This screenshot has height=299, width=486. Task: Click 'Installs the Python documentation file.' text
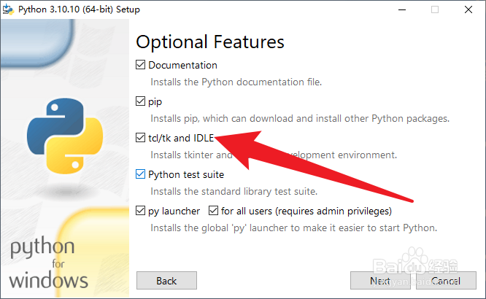tap(236, 82)
